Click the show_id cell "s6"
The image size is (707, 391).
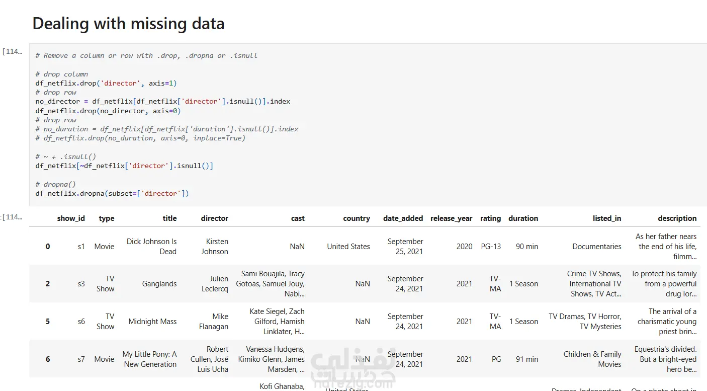[x=81, y=322]
